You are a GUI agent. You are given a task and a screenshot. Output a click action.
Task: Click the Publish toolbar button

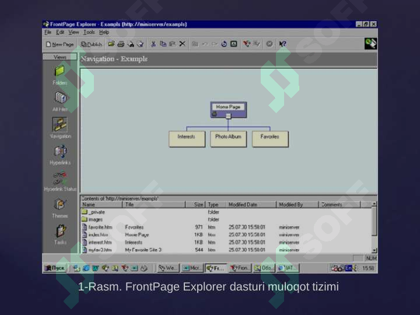pyautogui.click(x=92, y=44)
